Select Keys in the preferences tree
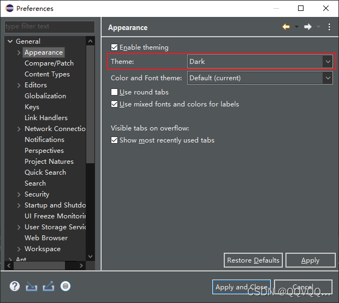This screenshot has width=339, height=303. coord(32,107)
